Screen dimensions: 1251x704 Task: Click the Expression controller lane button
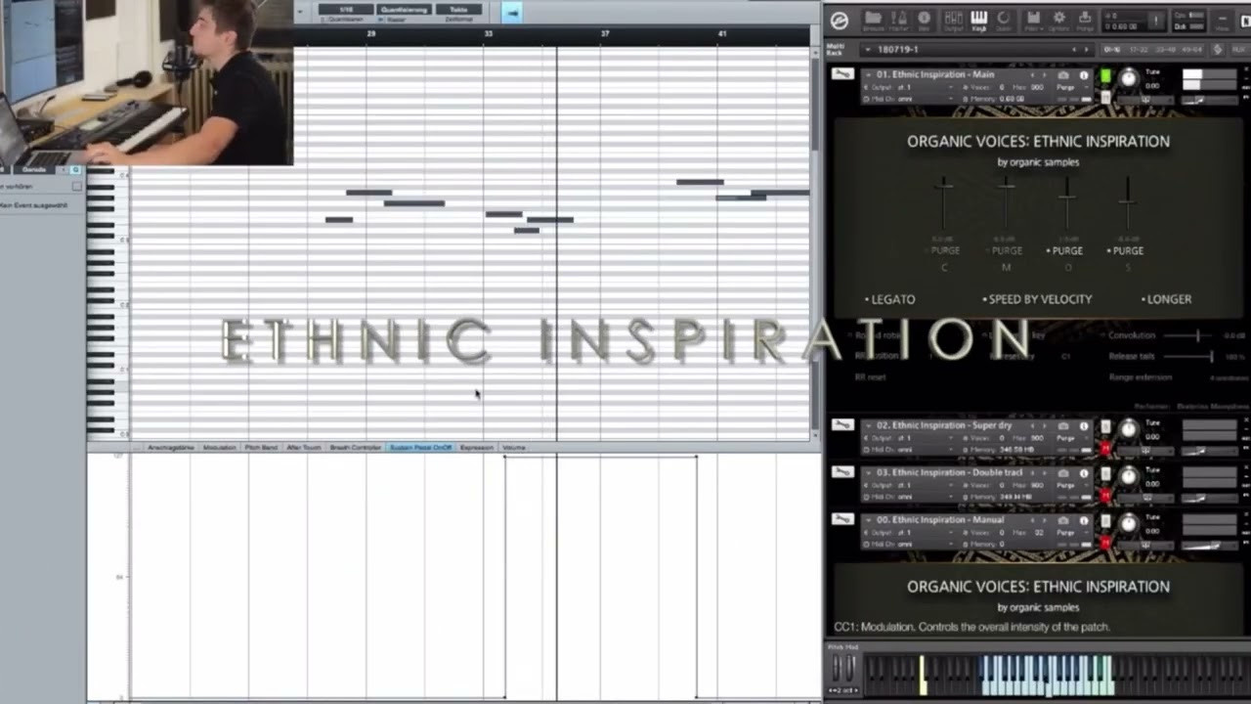[477, 448]
